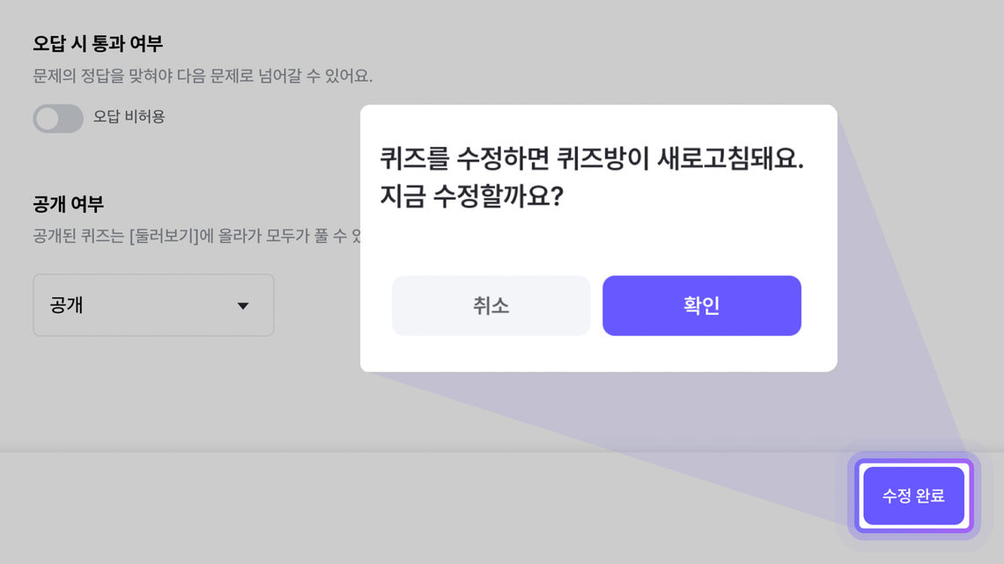The height and width of the screenshot is (564, 1004).
Task: Click the 오답 비허용 label text
Action: [x=129, y=116]
